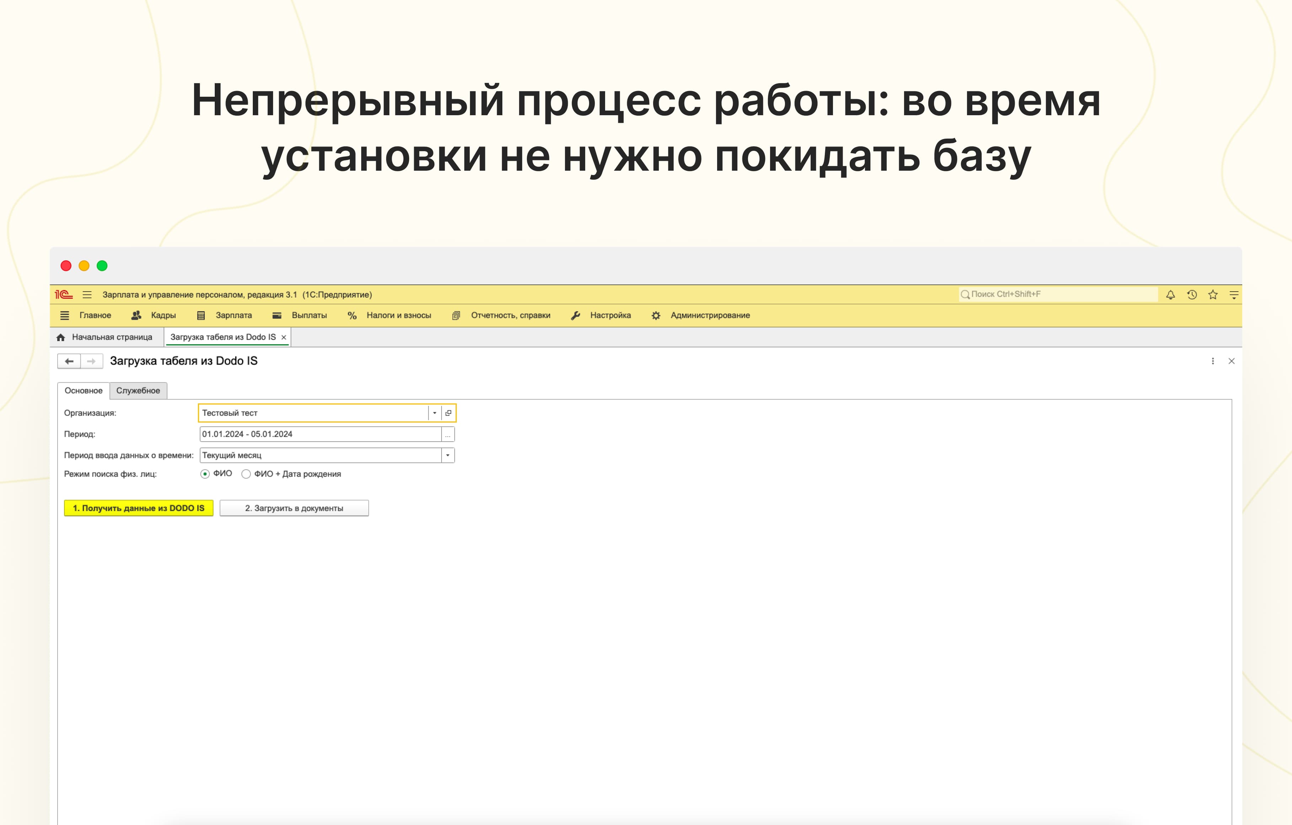Viewport: 1292px width, 825px height.
Task: Close the Загрузка табеля из Dodo IS tab
Action: coord(284,337)
